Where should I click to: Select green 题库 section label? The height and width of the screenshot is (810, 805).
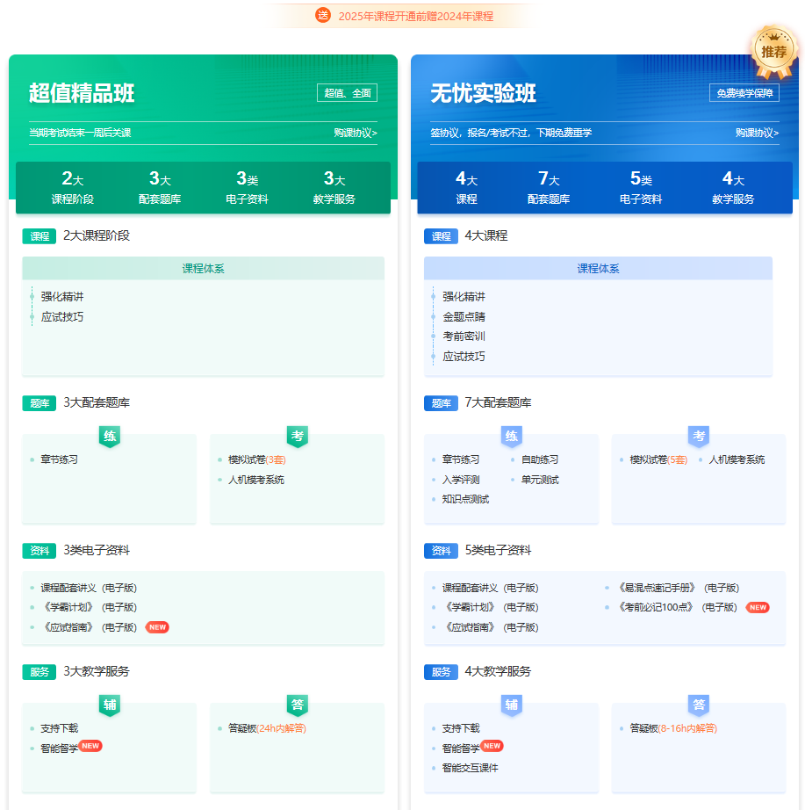tap(39, 403)
